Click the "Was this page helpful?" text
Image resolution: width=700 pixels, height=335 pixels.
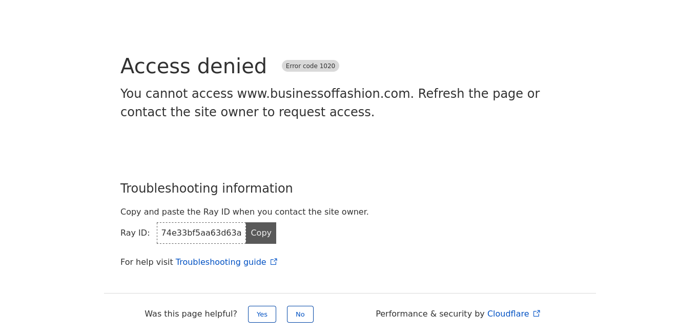191,314
